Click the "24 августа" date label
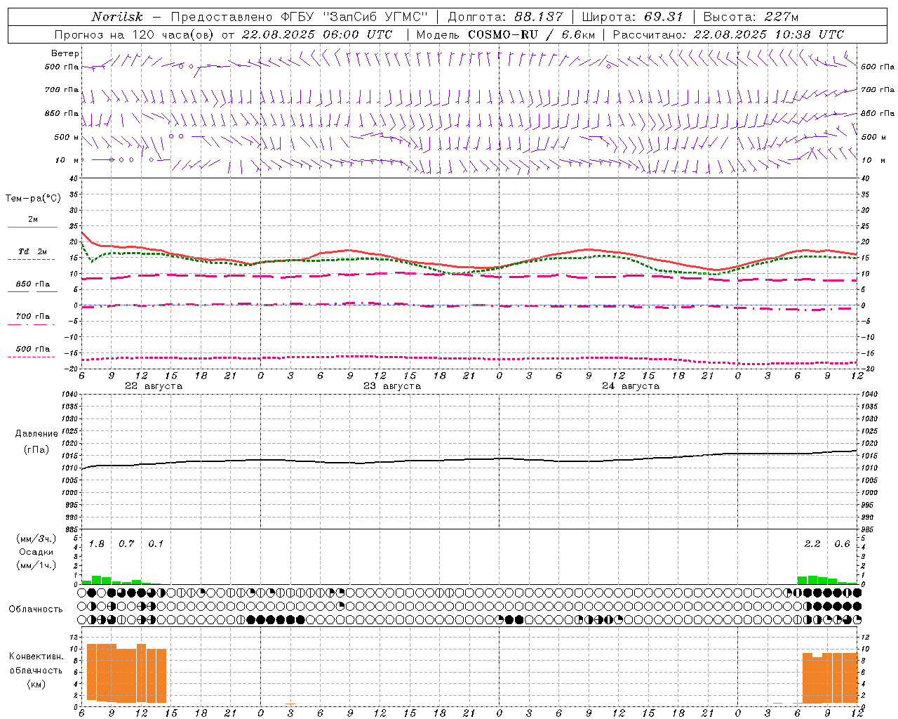The image size is (898, 719). click(631, 386)
